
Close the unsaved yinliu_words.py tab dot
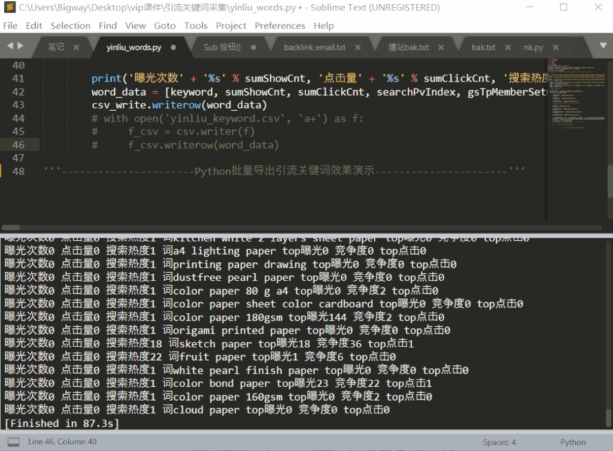click(173, 47)
